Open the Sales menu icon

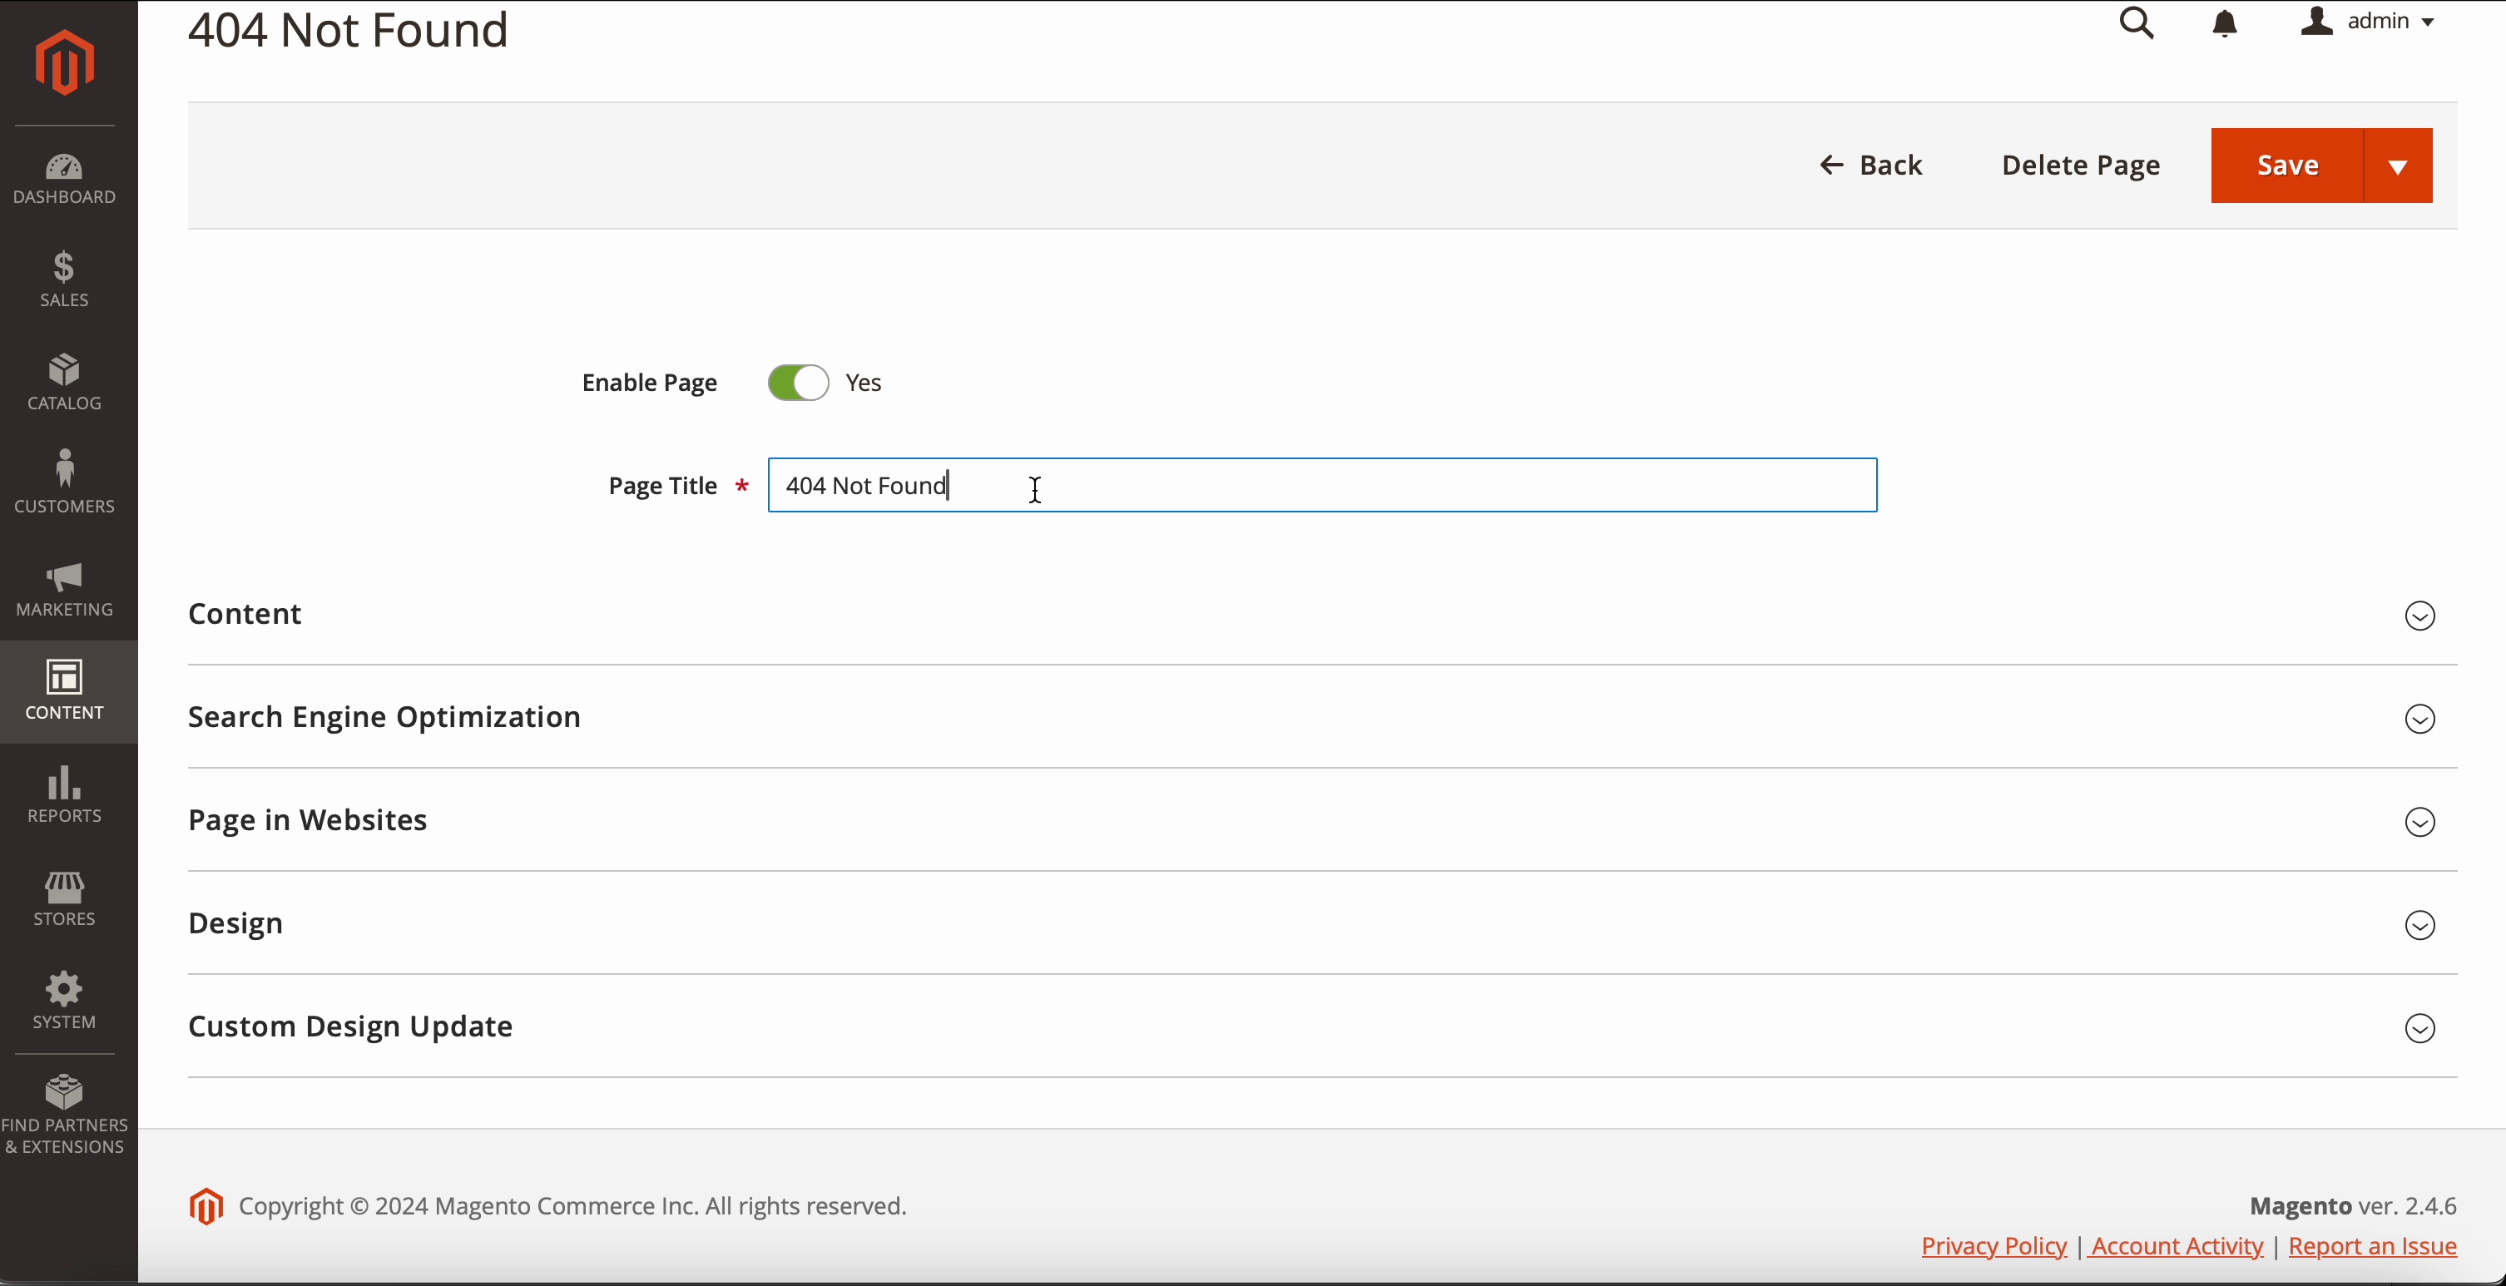[64, 279]
